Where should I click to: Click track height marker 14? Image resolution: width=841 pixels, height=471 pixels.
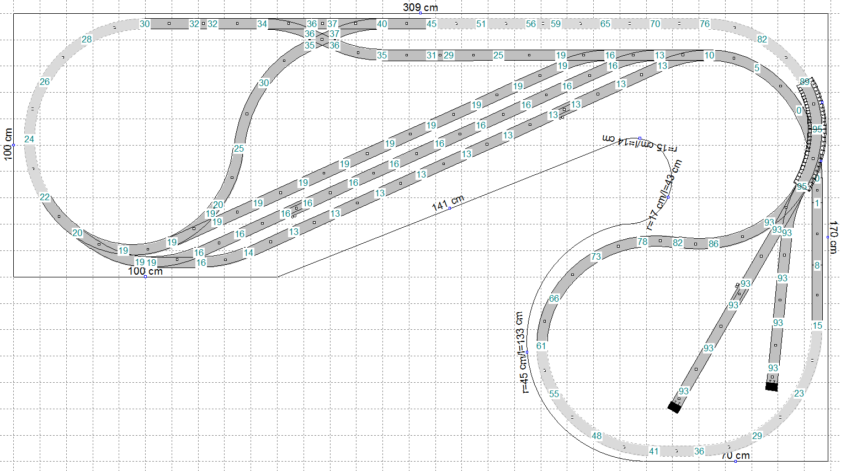point(249,253)
